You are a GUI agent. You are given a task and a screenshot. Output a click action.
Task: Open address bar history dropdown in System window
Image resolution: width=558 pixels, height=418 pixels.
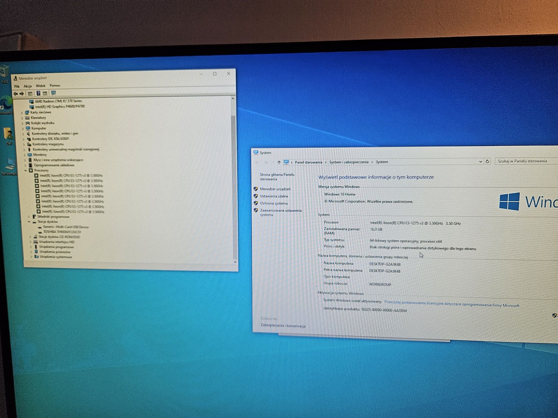coord(480,162)
